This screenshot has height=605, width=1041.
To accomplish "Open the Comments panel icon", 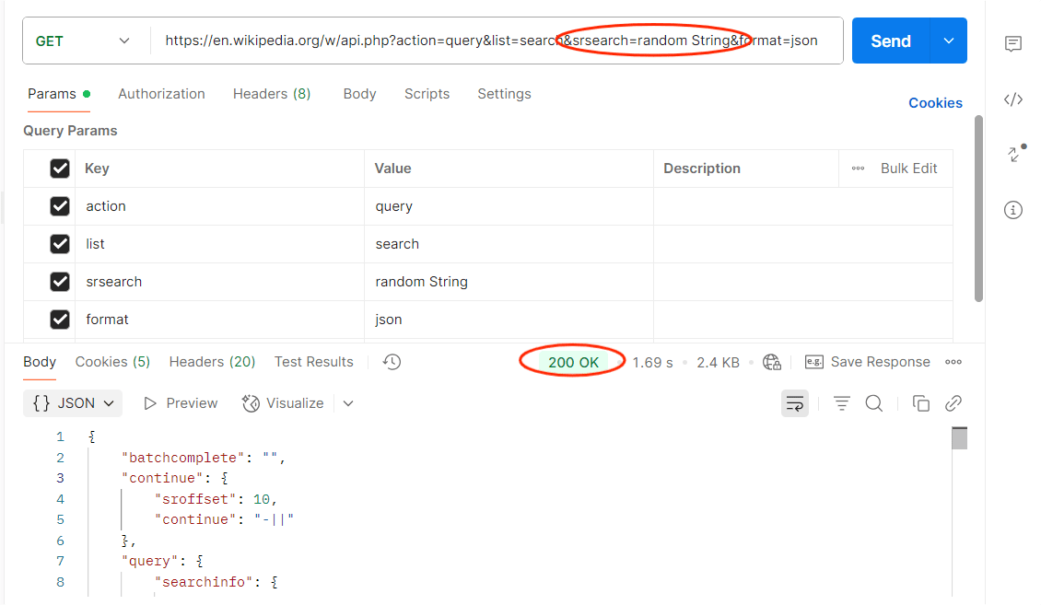I will (x=1013, y=43).
